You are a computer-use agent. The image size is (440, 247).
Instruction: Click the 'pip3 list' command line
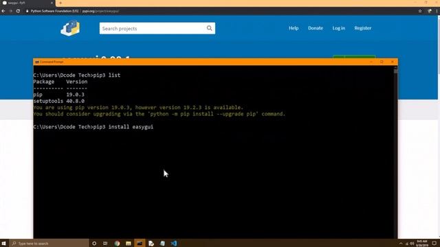point(76,75)
